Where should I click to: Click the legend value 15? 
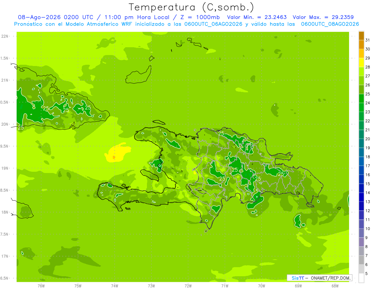click(x=368, y=184)
